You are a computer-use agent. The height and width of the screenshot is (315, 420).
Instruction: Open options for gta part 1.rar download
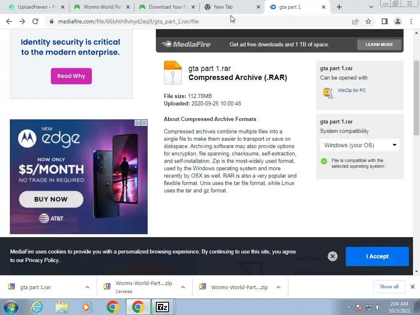click(87, 287)
